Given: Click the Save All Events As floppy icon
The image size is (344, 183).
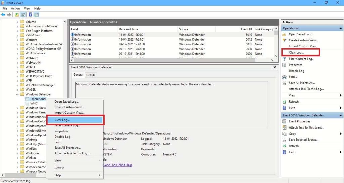Looking at the screenshot, I should pyautogui.click(x=284, y=83).
